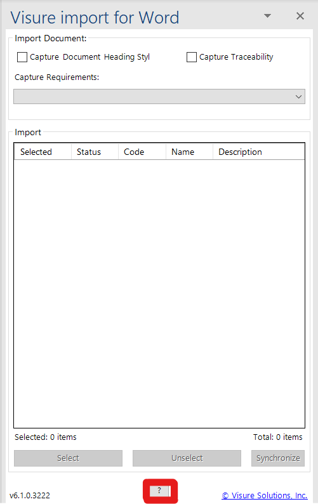Click the Status column header

point(95,152)
